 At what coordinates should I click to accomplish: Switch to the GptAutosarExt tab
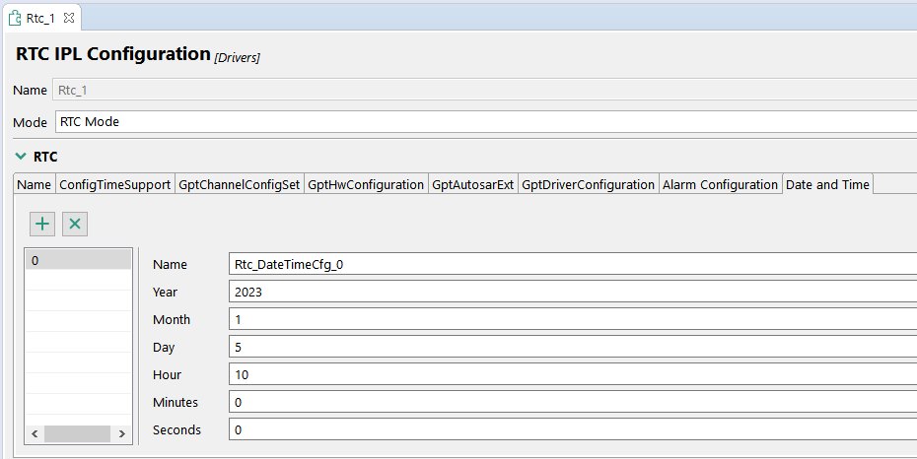tap(472, 184)
